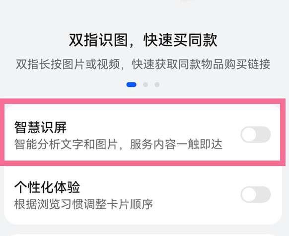Viewport: 289px width, 236px height.
Task: Tap the white knob of the 个性化体验 switch
Action: (x=249, y=194)
